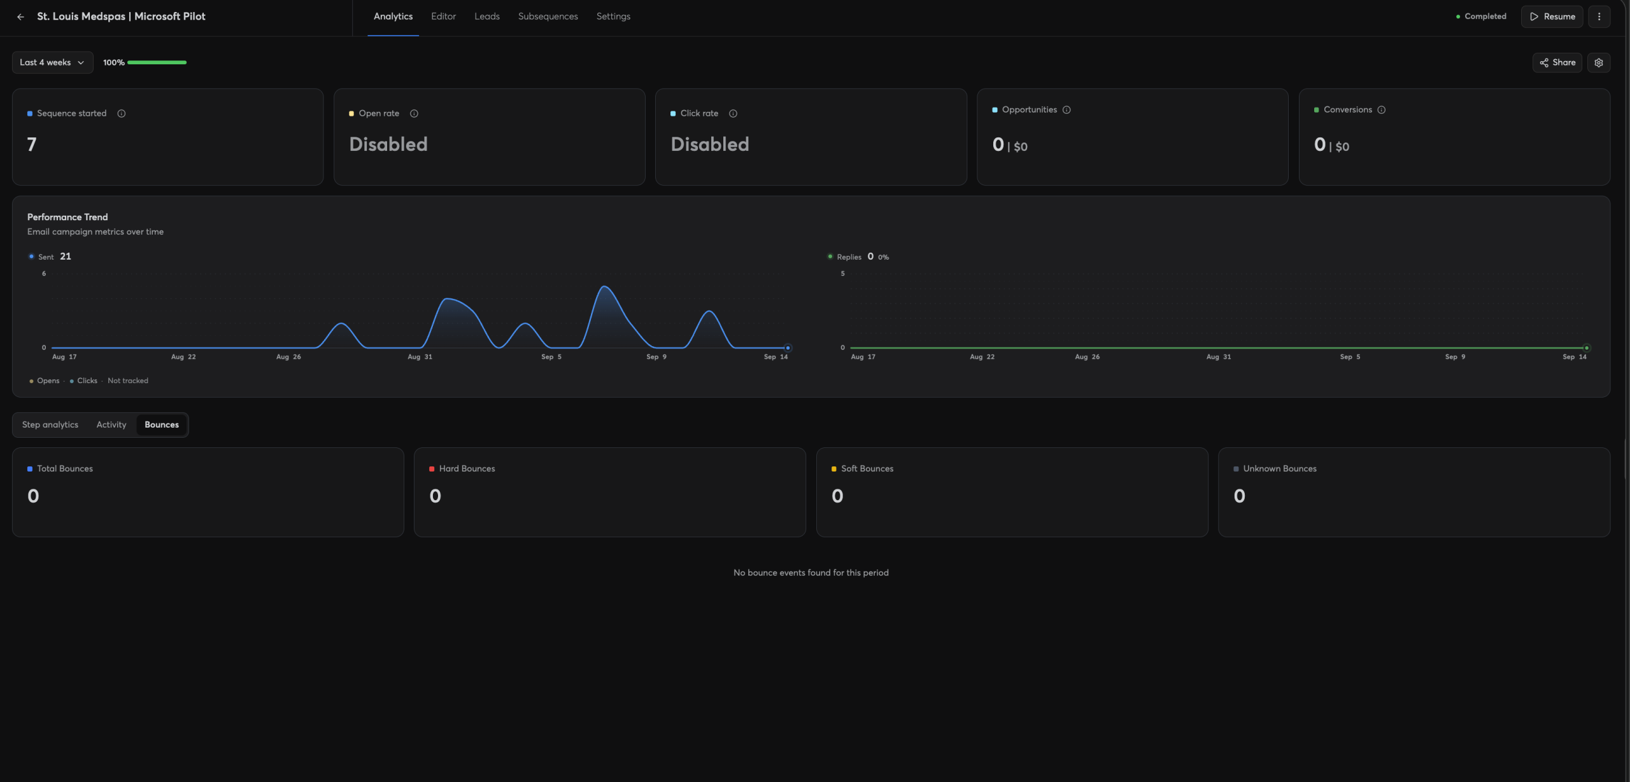
Task: Click info icon next to Click rate
Action: (733, 113)
